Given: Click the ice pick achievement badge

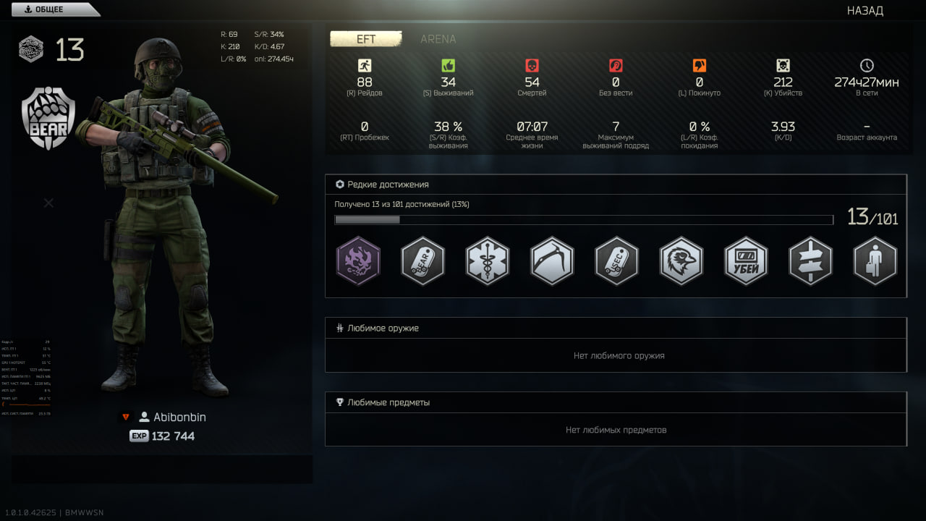Looking at the screenshot, I should coord(552,260).
